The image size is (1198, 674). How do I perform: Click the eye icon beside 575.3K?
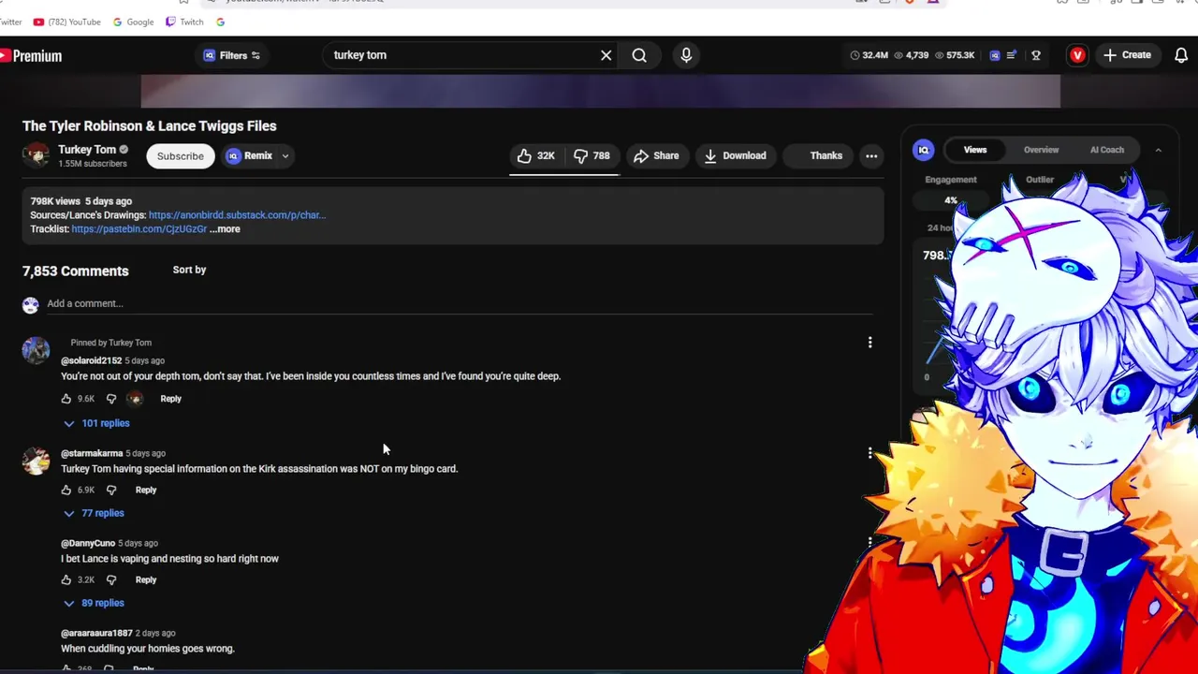[x=939, y=55]
